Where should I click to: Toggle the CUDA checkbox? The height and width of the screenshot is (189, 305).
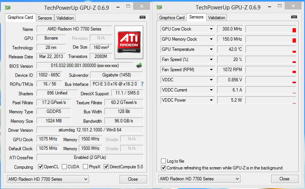(x=64, y=167)
